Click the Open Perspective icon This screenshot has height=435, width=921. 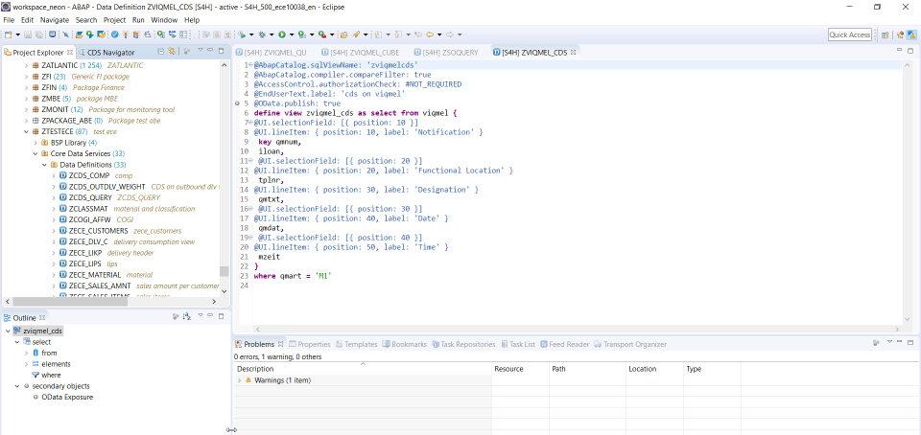885,34
